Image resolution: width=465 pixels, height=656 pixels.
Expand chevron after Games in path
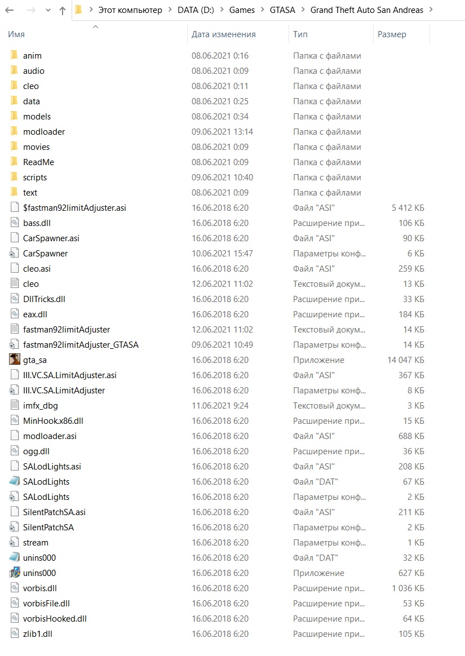click(263, 10)
